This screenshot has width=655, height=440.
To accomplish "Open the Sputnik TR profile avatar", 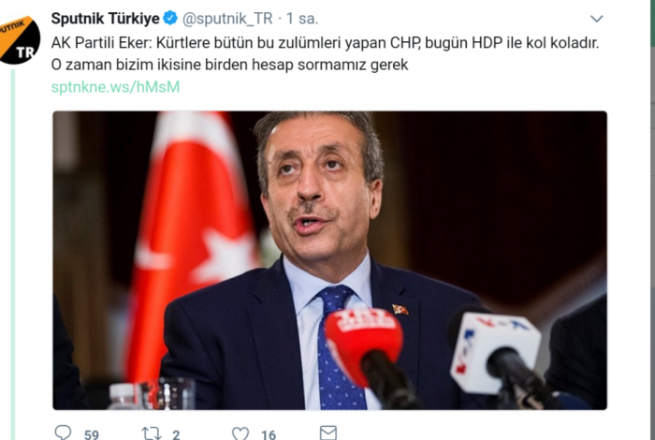I will [x=20, y=40].
